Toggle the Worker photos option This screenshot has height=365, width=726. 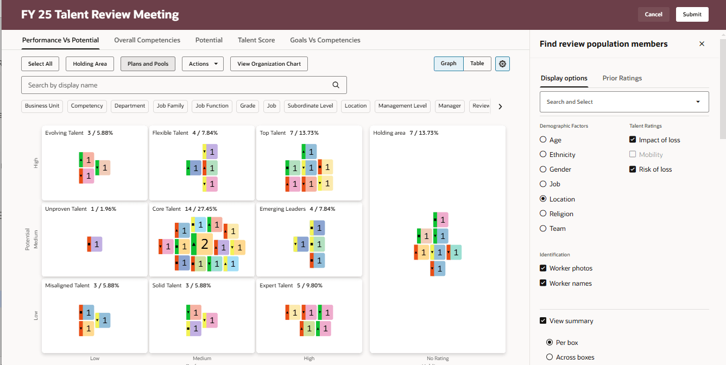(x=543, y=268)
